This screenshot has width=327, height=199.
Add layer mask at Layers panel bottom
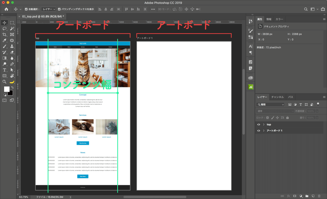(295, 196)
